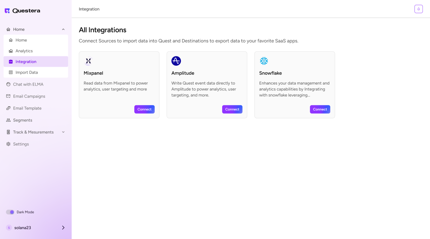Connect the Amplitude integration
The image size is (430, 239).
click(232, 109)
